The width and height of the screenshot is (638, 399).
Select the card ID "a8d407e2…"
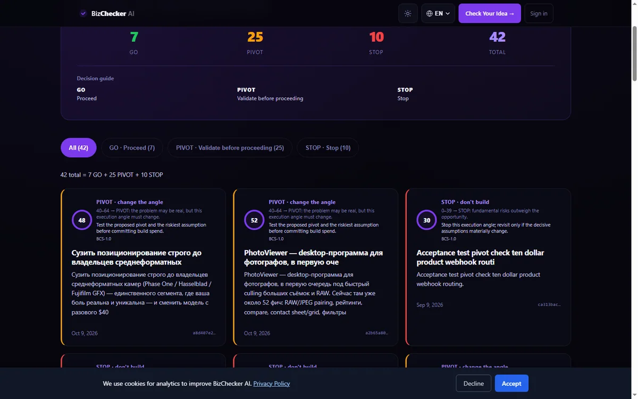(x=204, y=333)
